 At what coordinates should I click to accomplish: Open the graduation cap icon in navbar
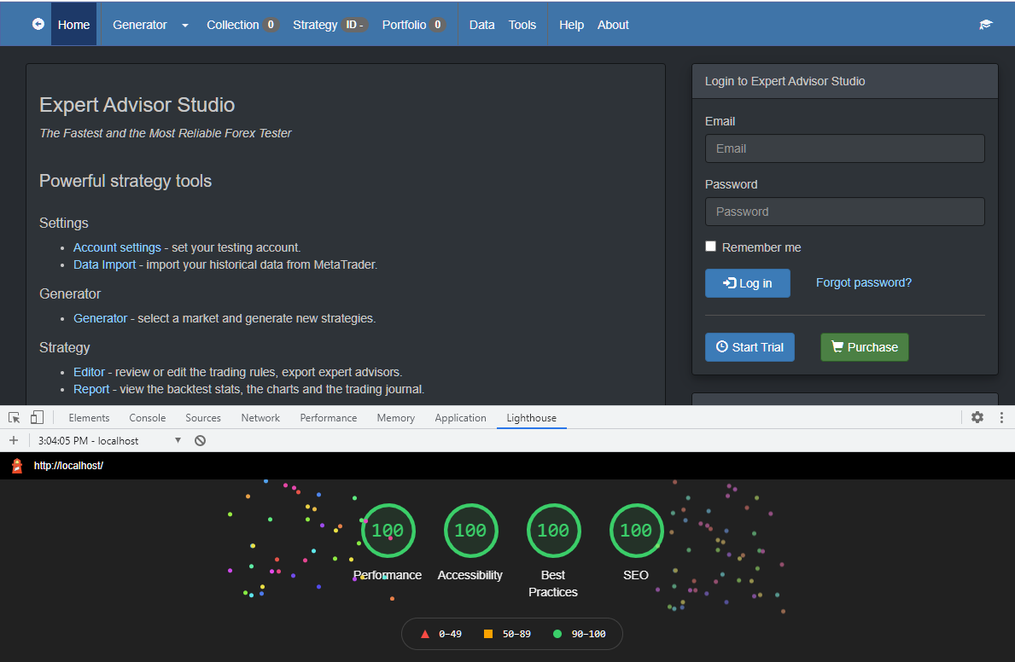[x=985, y=25]
